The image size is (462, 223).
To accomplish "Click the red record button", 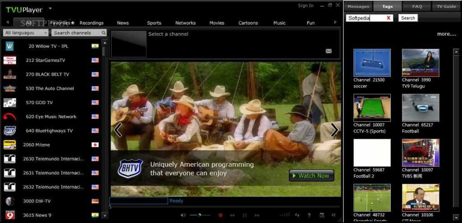I will (221, 215).
